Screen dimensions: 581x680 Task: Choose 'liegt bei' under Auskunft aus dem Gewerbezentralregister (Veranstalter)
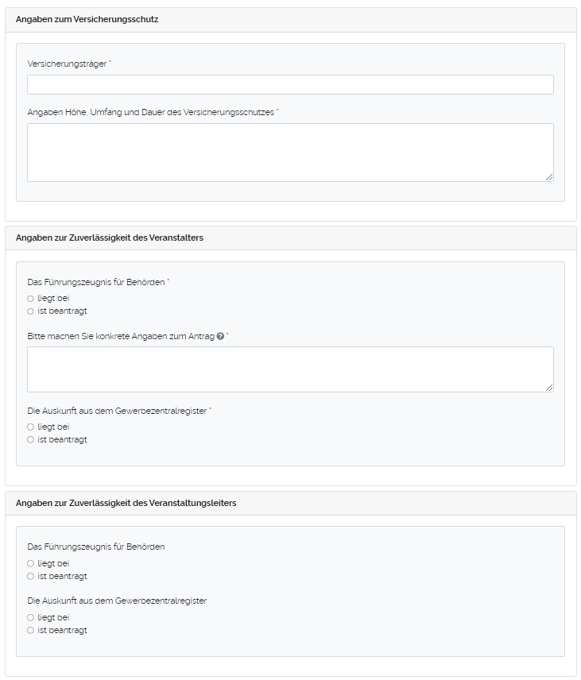click(30, 427)
